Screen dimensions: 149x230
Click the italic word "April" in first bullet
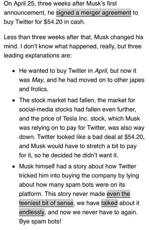[101, 71]
